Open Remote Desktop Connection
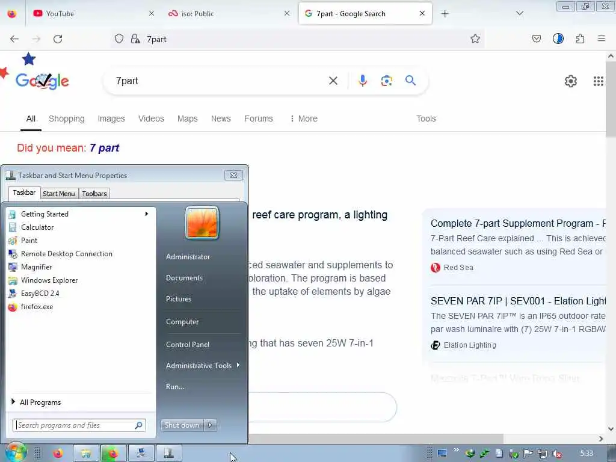Screen dimensions: 616x462 (x=81, y=254)
